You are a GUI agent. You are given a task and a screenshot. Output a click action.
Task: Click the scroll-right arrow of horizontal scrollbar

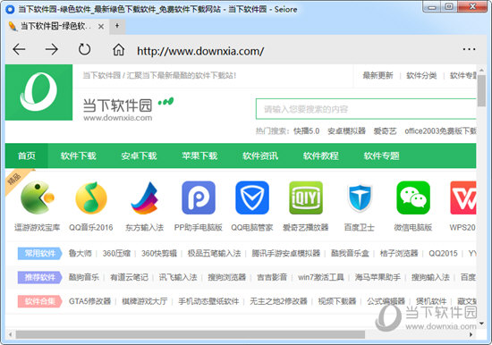[471, 334]
